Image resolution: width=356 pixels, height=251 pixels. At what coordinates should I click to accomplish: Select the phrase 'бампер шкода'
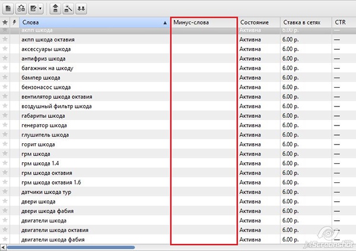click(40, 78)
